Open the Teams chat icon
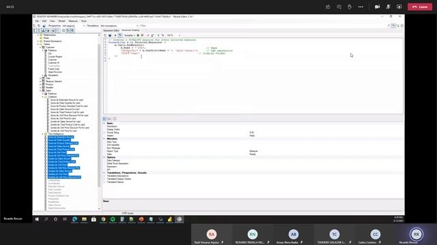The image size is (437, 245). [339, 7]
